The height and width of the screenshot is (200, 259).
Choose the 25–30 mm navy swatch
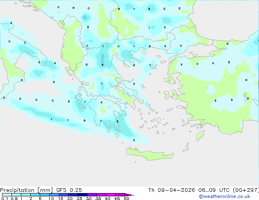pos(82,195)
